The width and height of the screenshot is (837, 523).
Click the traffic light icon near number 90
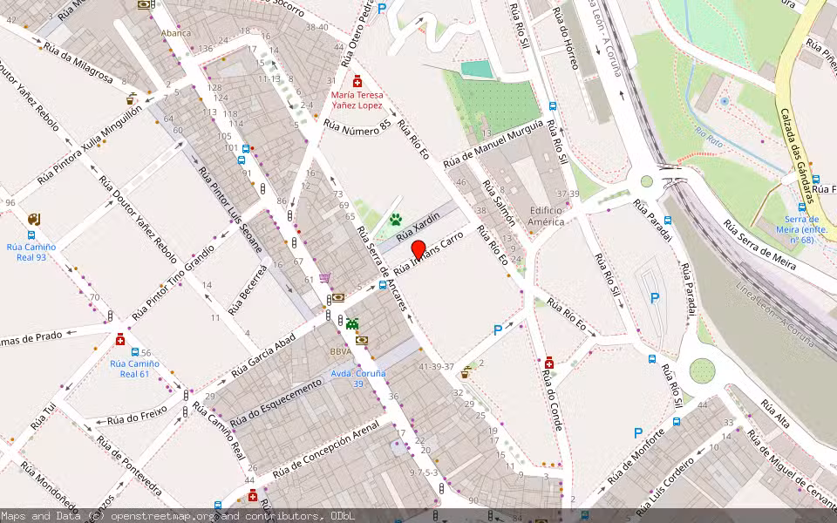tap(441, 488)
